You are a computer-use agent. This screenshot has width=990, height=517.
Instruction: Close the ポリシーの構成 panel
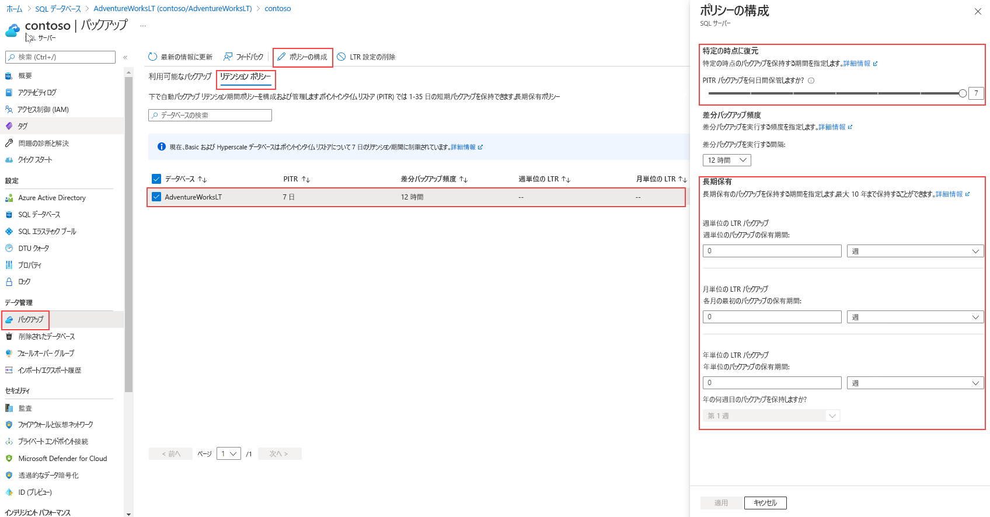click(978, 12)
